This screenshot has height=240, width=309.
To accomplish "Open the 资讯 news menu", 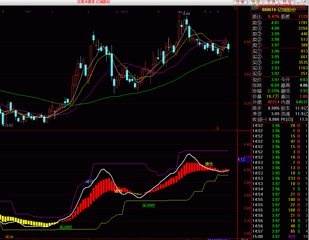I will pos(256,2).
